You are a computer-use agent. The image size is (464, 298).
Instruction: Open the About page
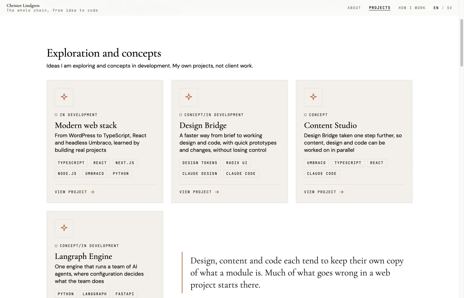click(x=354, y=8)
